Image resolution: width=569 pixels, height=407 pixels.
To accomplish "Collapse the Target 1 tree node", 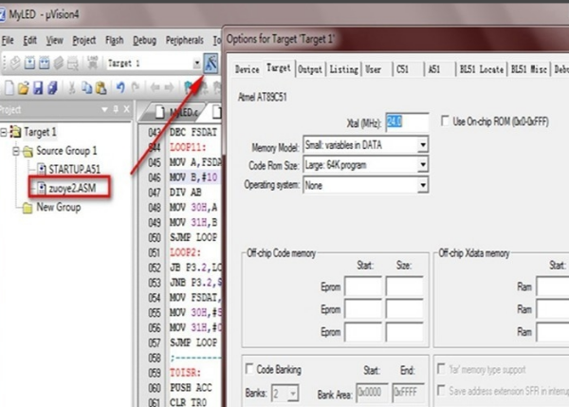I will click(x=4, y=132).
